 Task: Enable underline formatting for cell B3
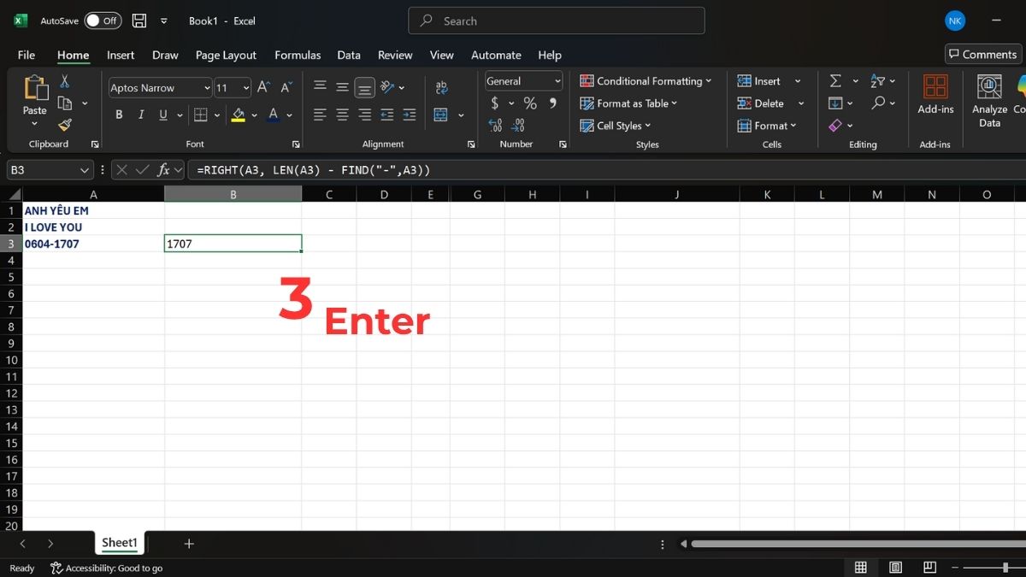point(161,114)
